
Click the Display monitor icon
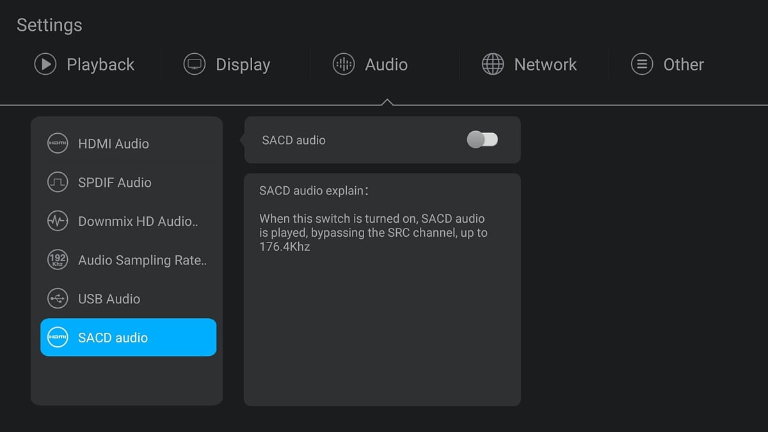(x=195, y=65)
